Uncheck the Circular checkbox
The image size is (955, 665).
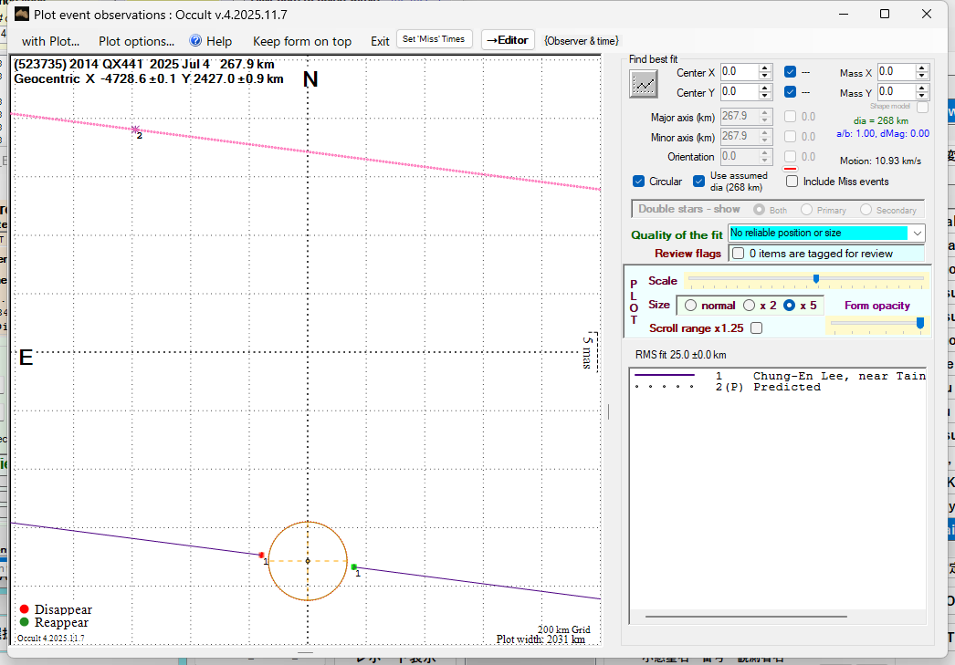639,182
